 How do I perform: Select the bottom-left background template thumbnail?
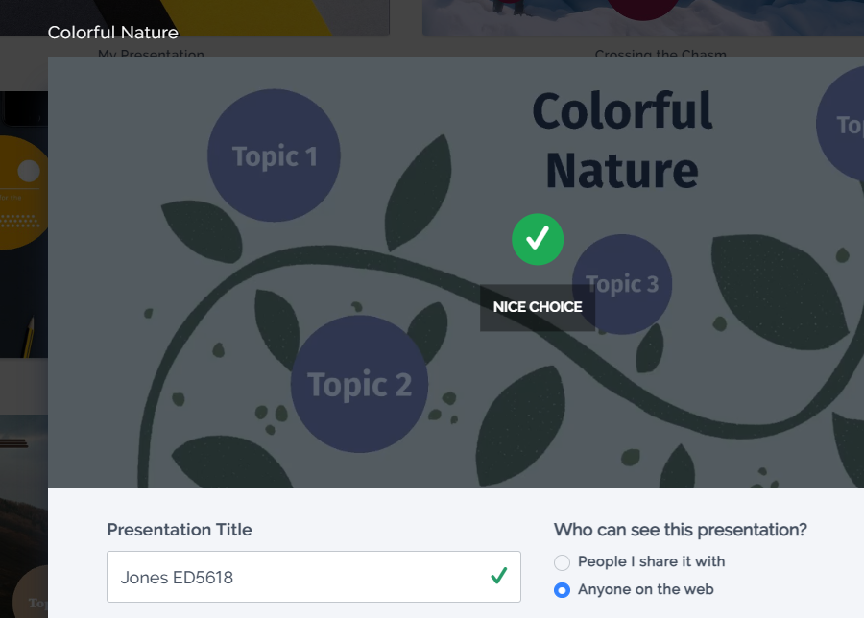point(23,518)
